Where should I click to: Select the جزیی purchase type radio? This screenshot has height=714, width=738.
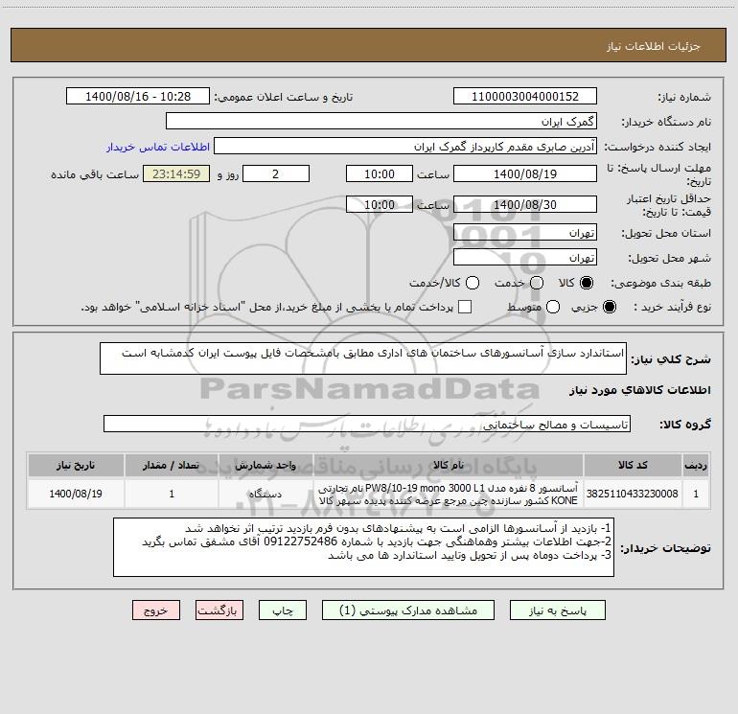tap(610, 307)
